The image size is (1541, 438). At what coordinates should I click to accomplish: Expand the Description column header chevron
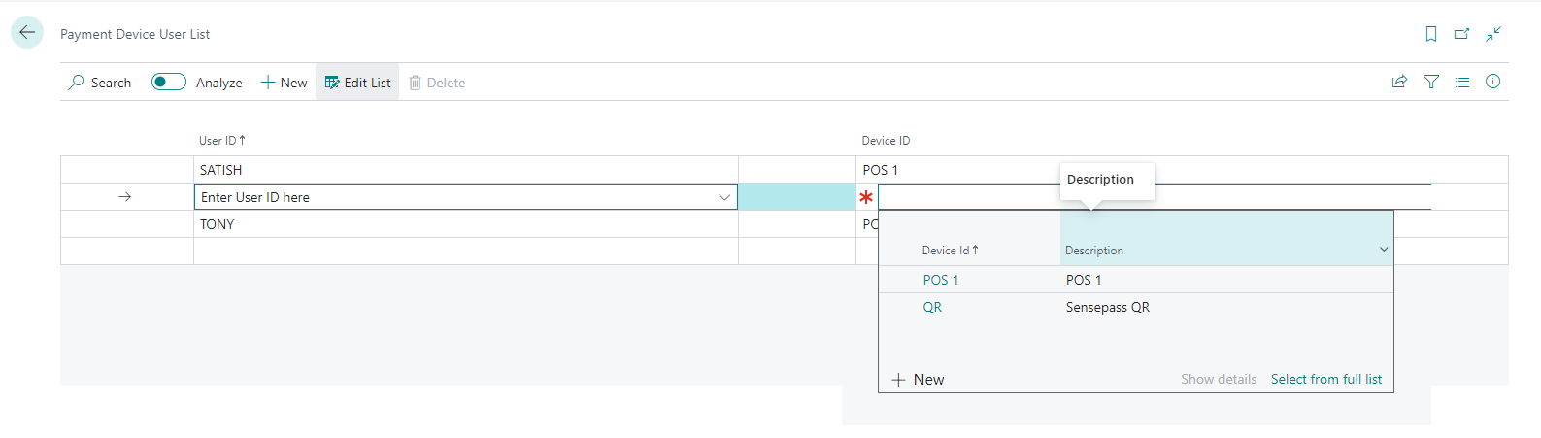tap(1384, 250)
